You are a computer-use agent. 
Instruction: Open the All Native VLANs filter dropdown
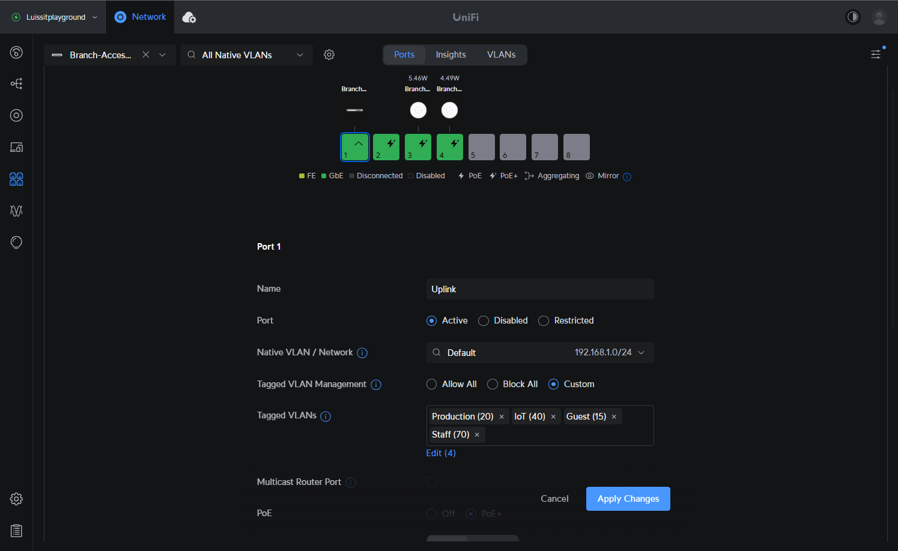coord(247,55)
